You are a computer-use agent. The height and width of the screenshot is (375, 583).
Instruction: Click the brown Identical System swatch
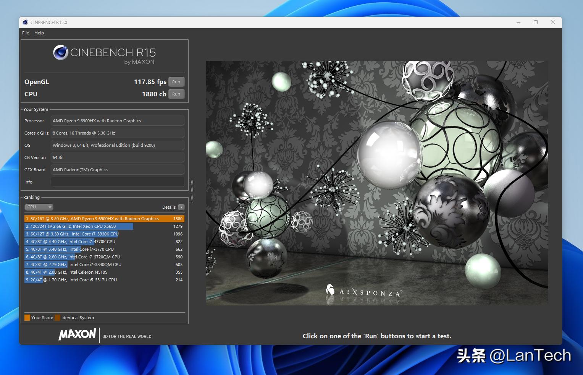tap(57, 318)
